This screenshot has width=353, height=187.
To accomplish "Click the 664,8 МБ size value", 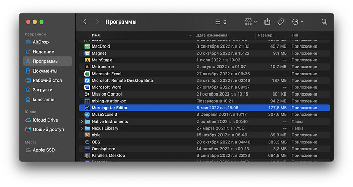I will [x=277, y=155].
